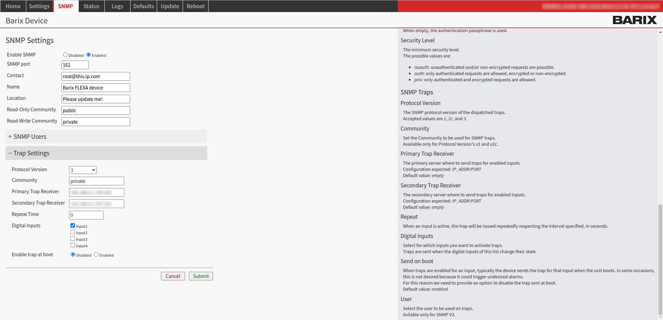Click the BARIX logo
The width and height of the screenshot is (663, 320).
(x=634, y=20)
